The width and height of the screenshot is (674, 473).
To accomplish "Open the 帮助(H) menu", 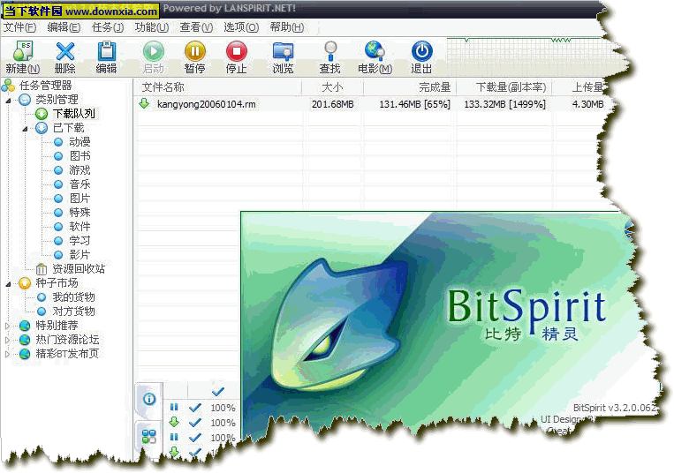I will click(x=287, y=27).
